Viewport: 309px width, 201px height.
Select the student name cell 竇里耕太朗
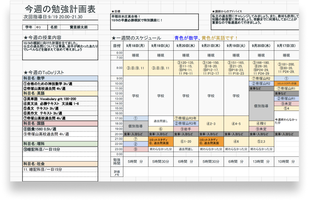point(79,27)
